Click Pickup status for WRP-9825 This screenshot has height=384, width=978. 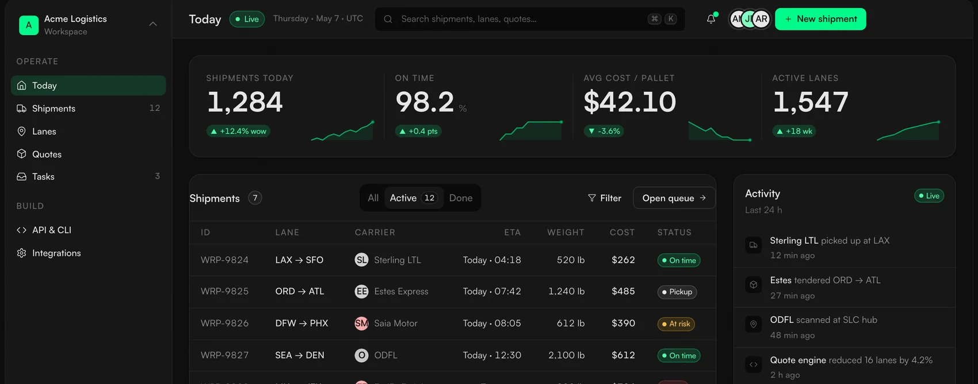677,292
